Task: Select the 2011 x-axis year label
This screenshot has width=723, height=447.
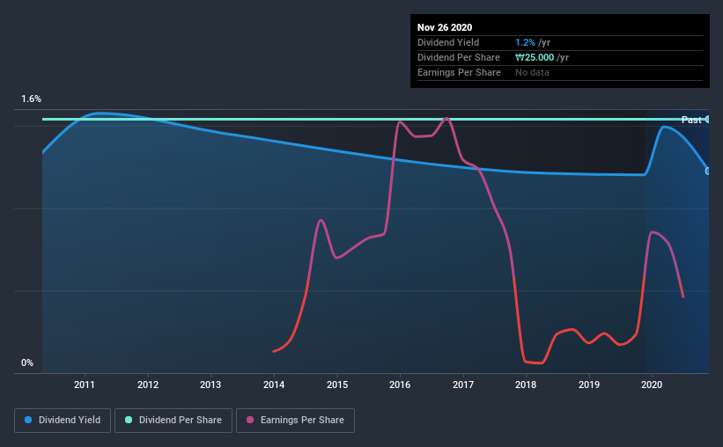Action: coord(85,385)
